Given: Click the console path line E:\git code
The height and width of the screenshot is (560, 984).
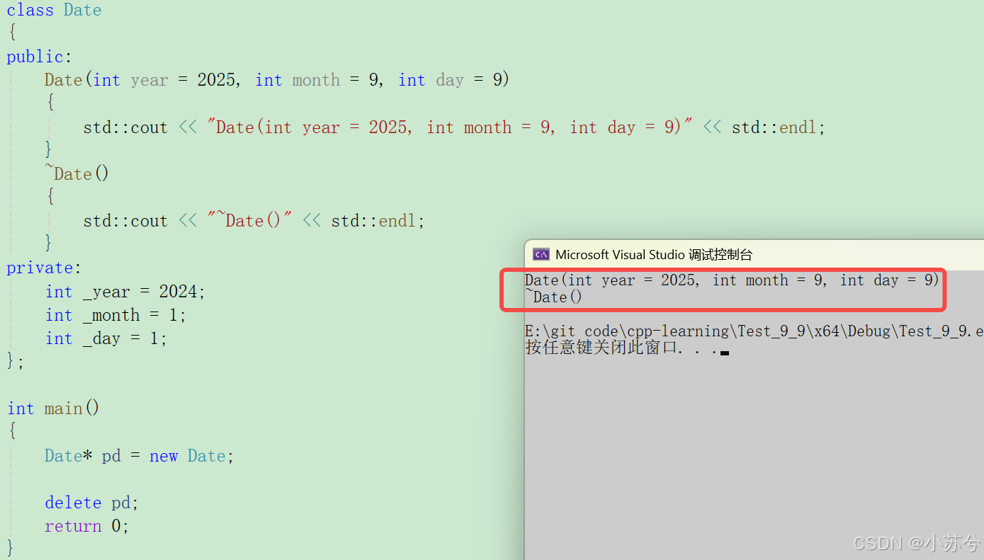Looking at the screenshot, I should click(754, 331).
